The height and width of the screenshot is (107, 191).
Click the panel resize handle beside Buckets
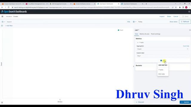133,66
